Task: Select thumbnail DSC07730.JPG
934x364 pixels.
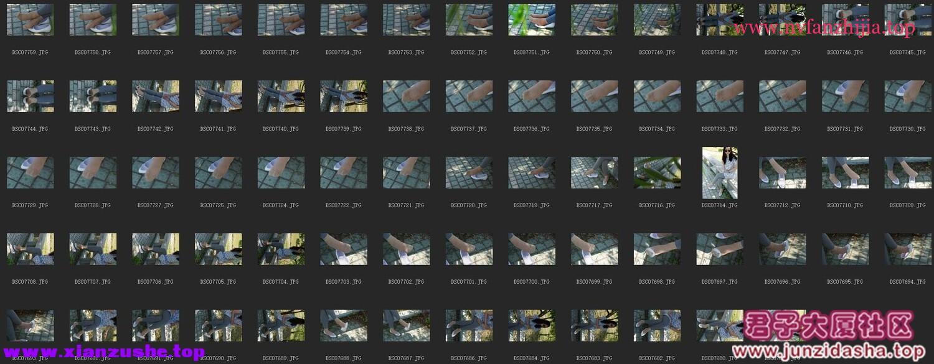Action: [x=908, y=96]
